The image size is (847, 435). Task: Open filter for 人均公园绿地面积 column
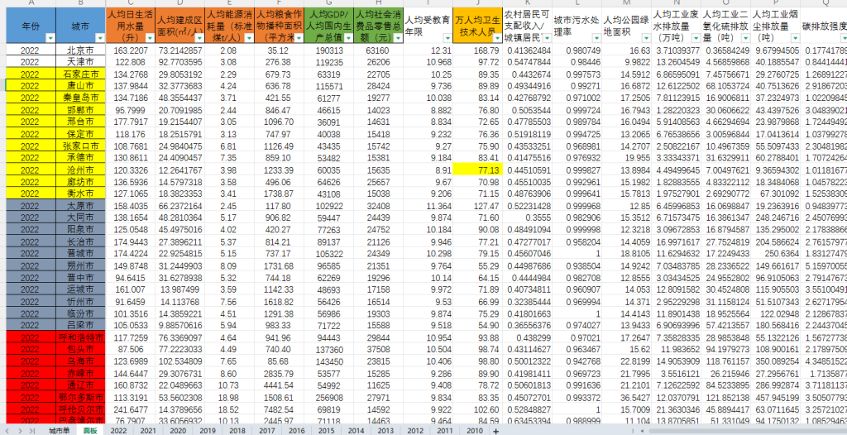[x=646, y=38]
